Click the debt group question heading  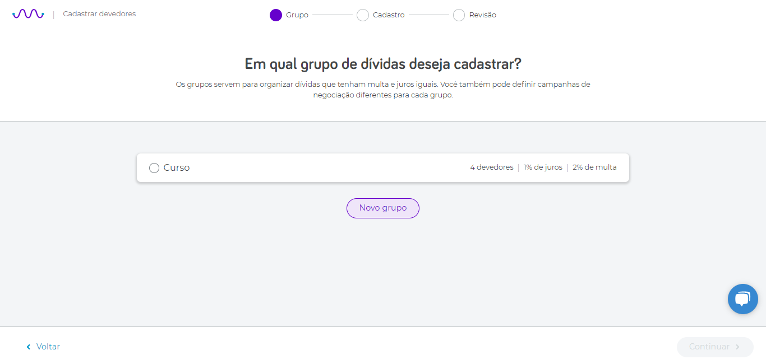pos(383,64)
